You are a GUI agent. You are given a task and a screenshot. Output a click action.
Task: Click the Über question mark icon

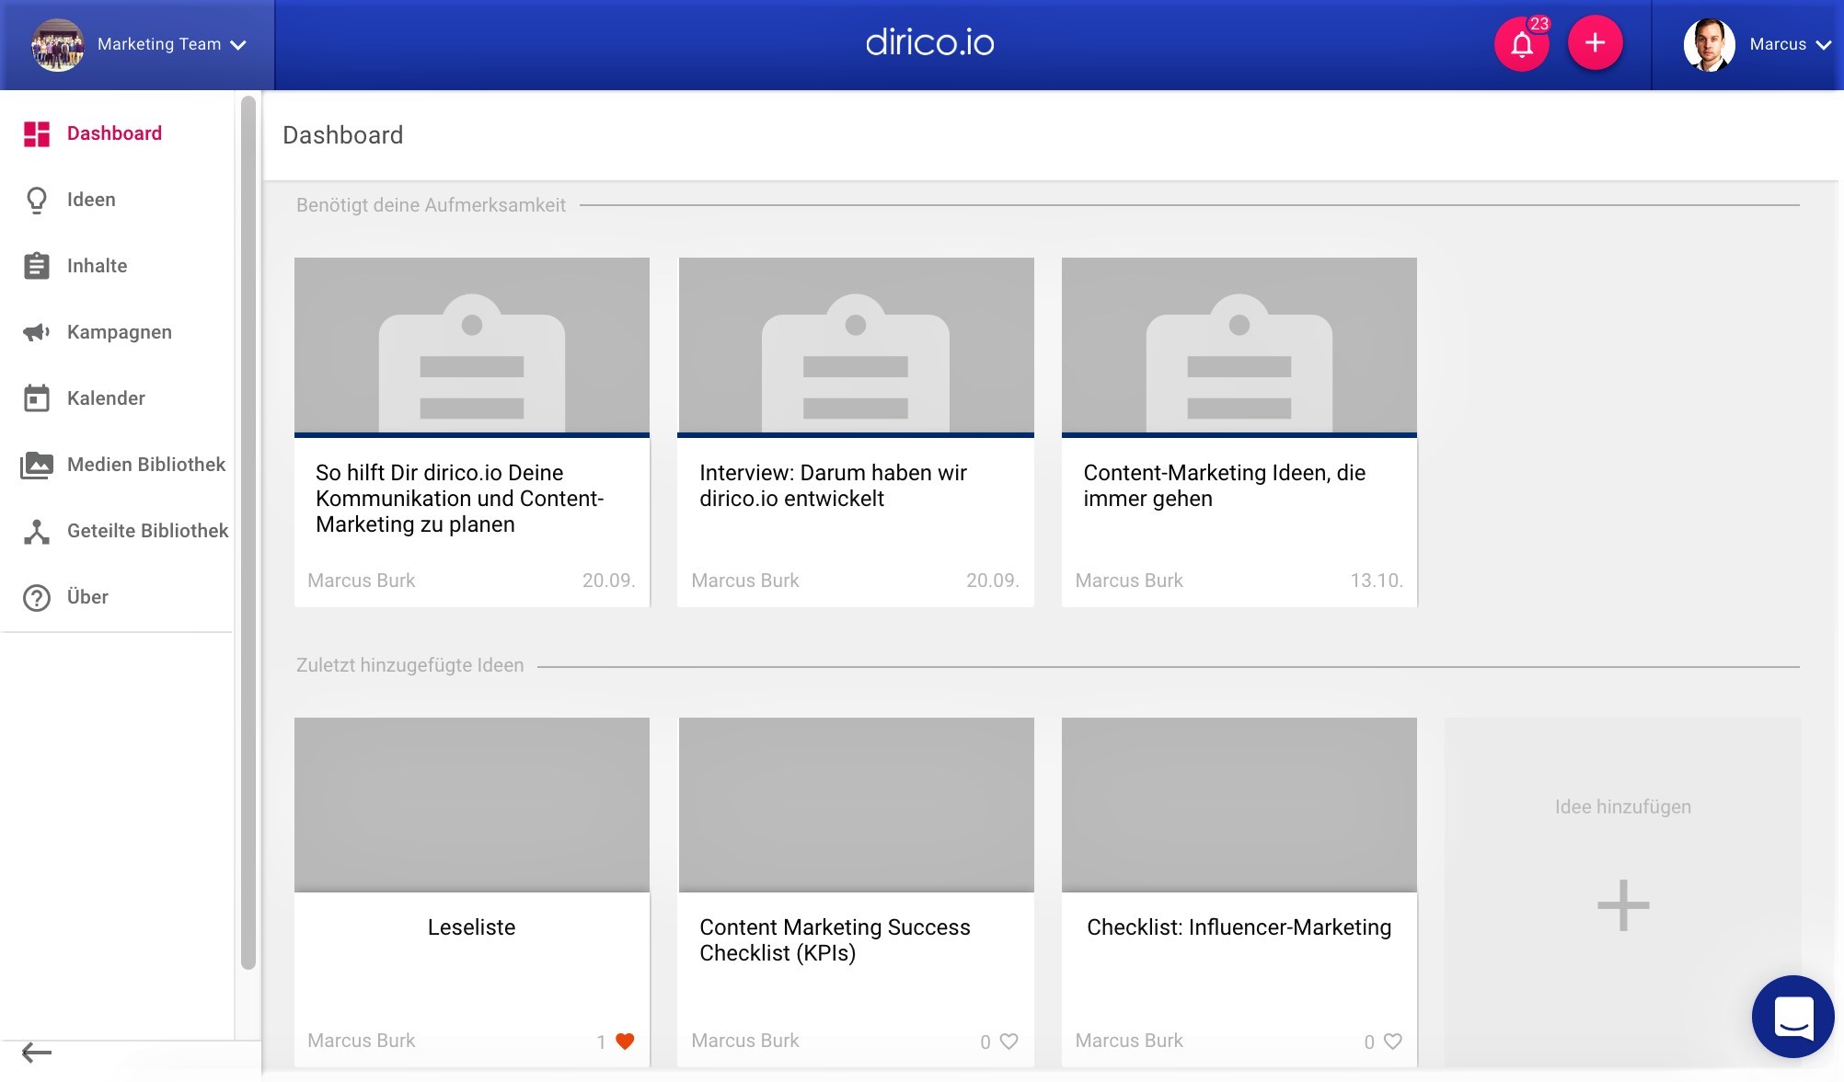point(37,598)
